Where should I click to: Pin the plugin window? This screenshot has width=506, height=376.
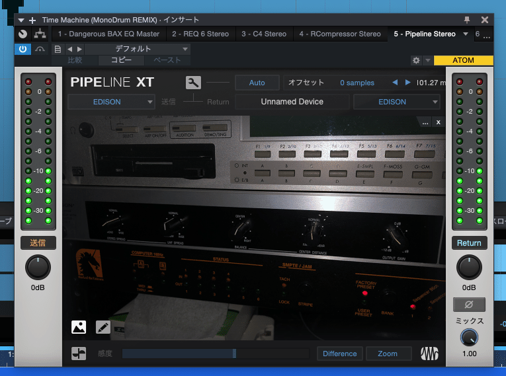466,20
